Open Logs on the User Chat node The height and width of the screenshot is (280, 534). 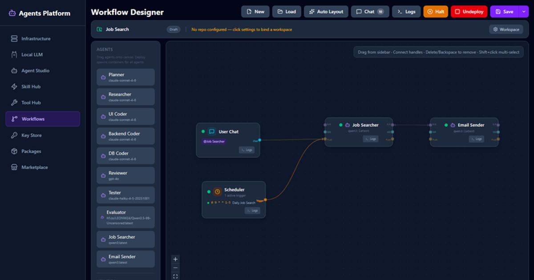[247, 150]
